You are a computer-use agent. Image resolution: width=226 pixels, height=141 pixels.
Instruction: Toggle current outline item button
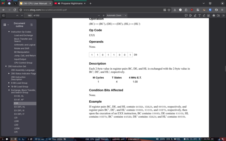[31, 25]
